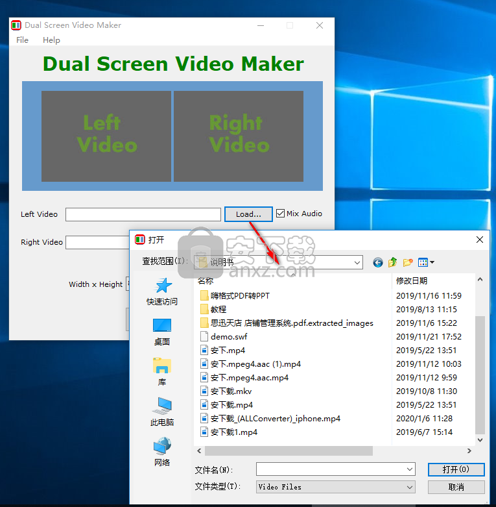Click date 2019/11/21 17:52 of demo.swf
The image size is (496, 507).
429,337
